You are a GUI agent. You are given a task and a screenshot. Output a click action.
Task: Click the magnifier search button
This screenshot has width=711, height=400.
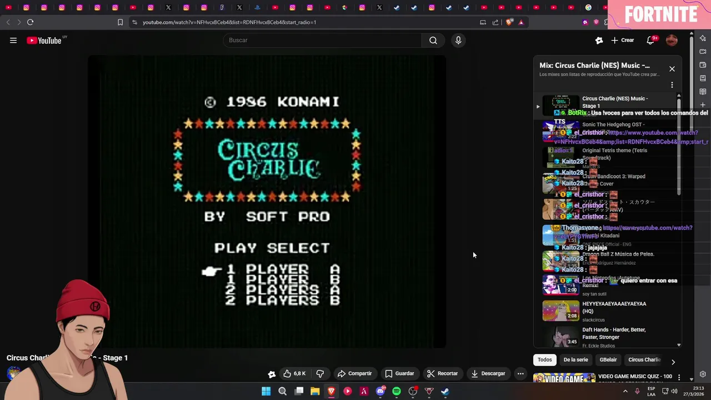433,40
